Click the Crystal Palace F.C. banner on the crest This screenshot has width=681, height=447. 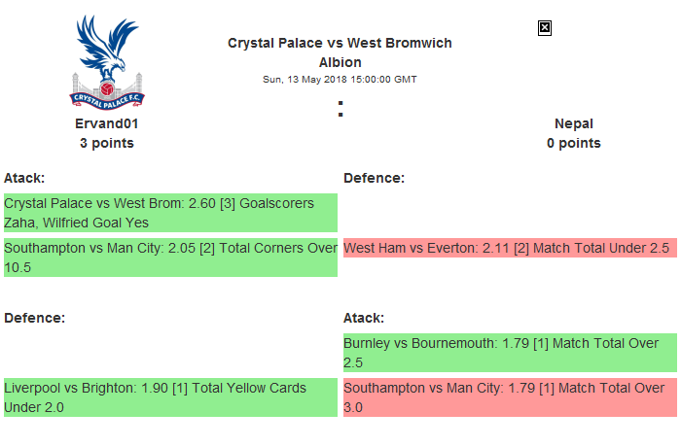coord(106,98)
